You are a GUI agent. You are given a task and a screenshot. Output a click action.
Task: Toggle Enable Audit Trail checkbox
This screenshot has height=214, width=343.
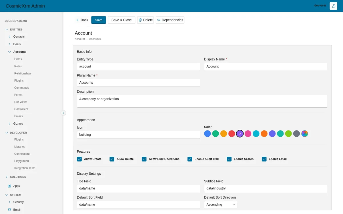(190, 159)
